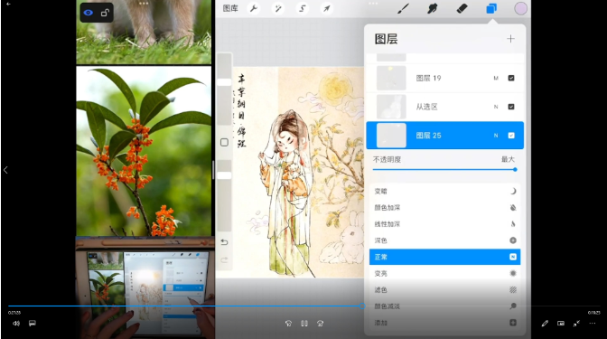Screen dimensions: 607x339
Task: Choose 变暗 blend mode
Action: (x=444, y=191)
